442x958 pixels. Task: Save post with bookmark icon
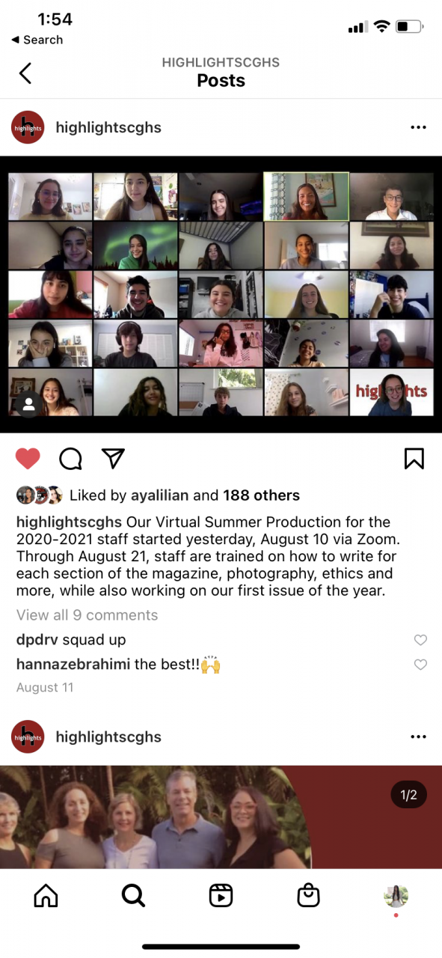(414, 458)
